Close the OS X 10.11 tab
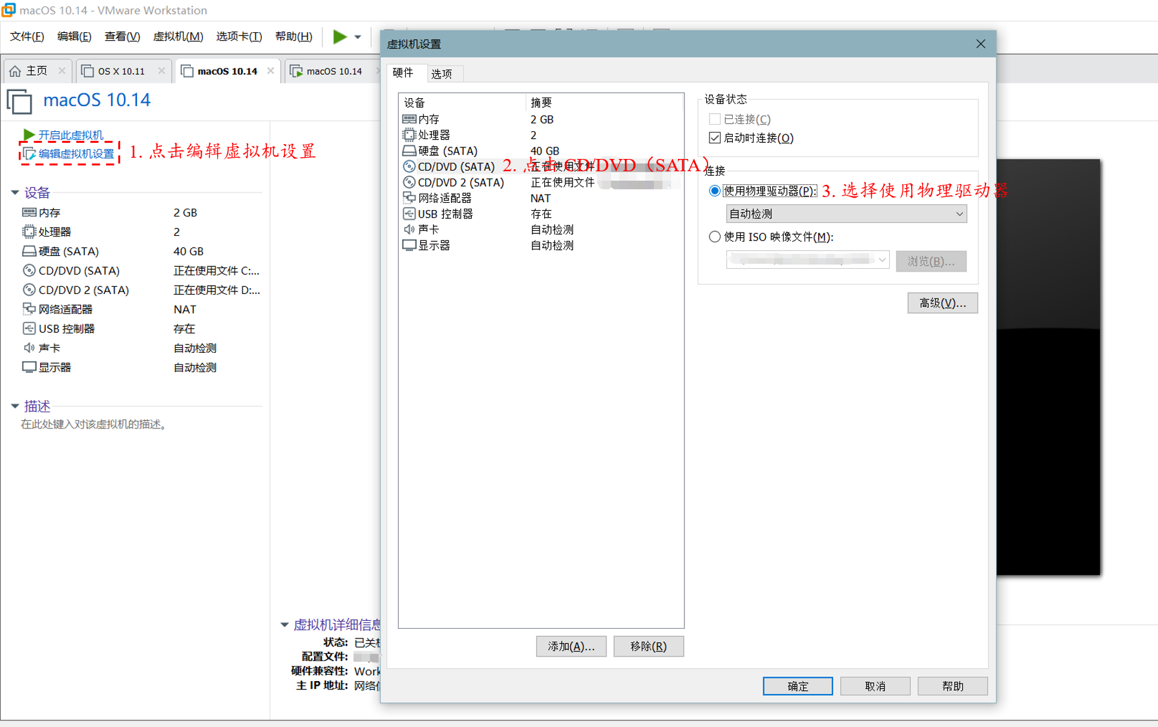Viewport: 1158px width, 727px height. click(162, 71)
